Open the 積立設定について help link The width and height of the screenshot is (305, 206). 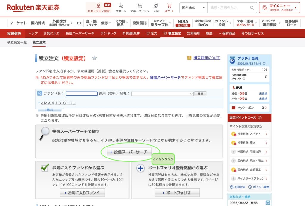click(207, 58)
